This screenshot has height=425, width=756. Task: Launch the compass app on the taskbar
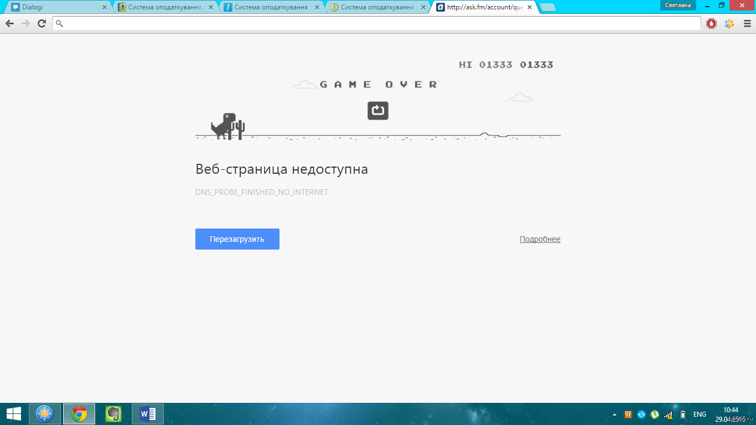pos(45,414)
